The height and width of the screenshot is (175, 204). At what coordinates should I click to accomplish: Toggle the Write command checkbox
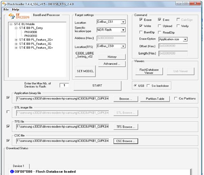(141, 26)
